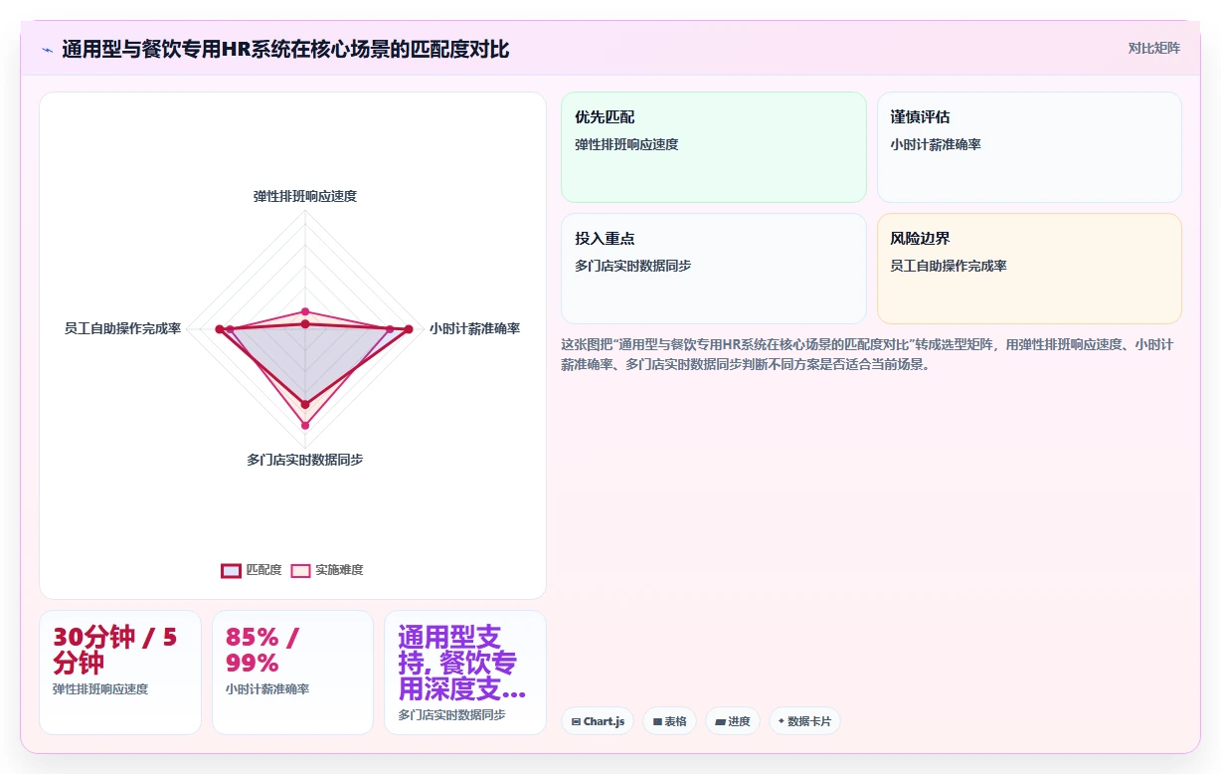
Task: Click the rightmost radar data point
Action: tap(408, 328)
